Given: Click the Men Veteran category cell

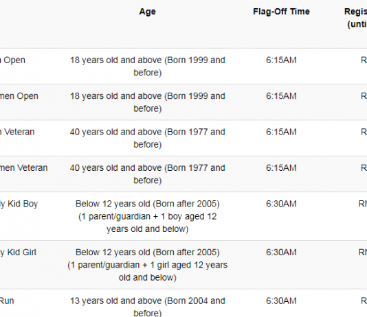Looking at the screenshot, I should pos(17,132).
